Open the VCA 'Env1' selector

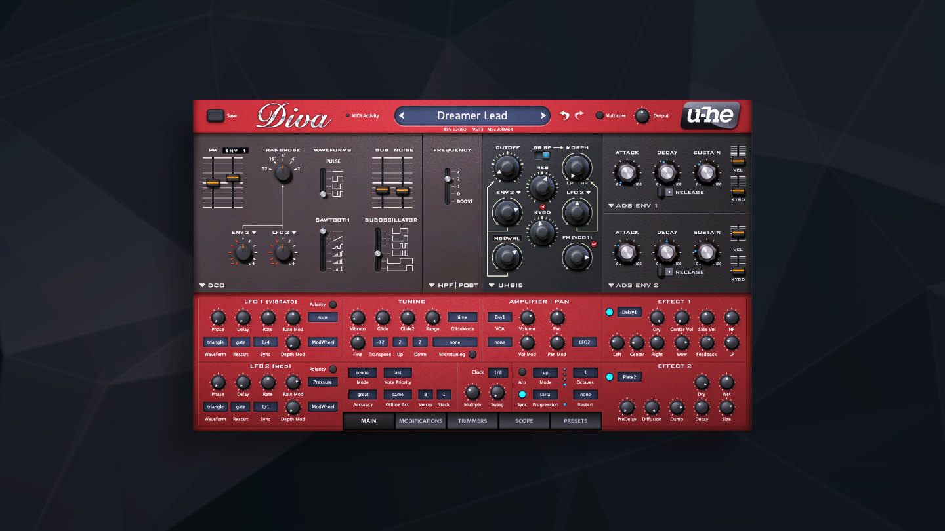(x=500, y=317)
